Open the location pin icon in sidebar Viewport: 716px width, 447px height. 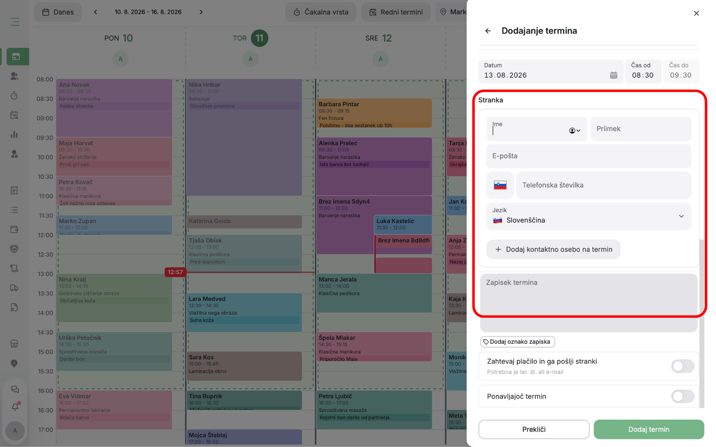click(14, 363)
